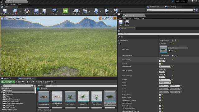Viewport: 199px width, 112px height.
Task: Toggle the Receives Decals checkbox
Action: click(160, 106)
